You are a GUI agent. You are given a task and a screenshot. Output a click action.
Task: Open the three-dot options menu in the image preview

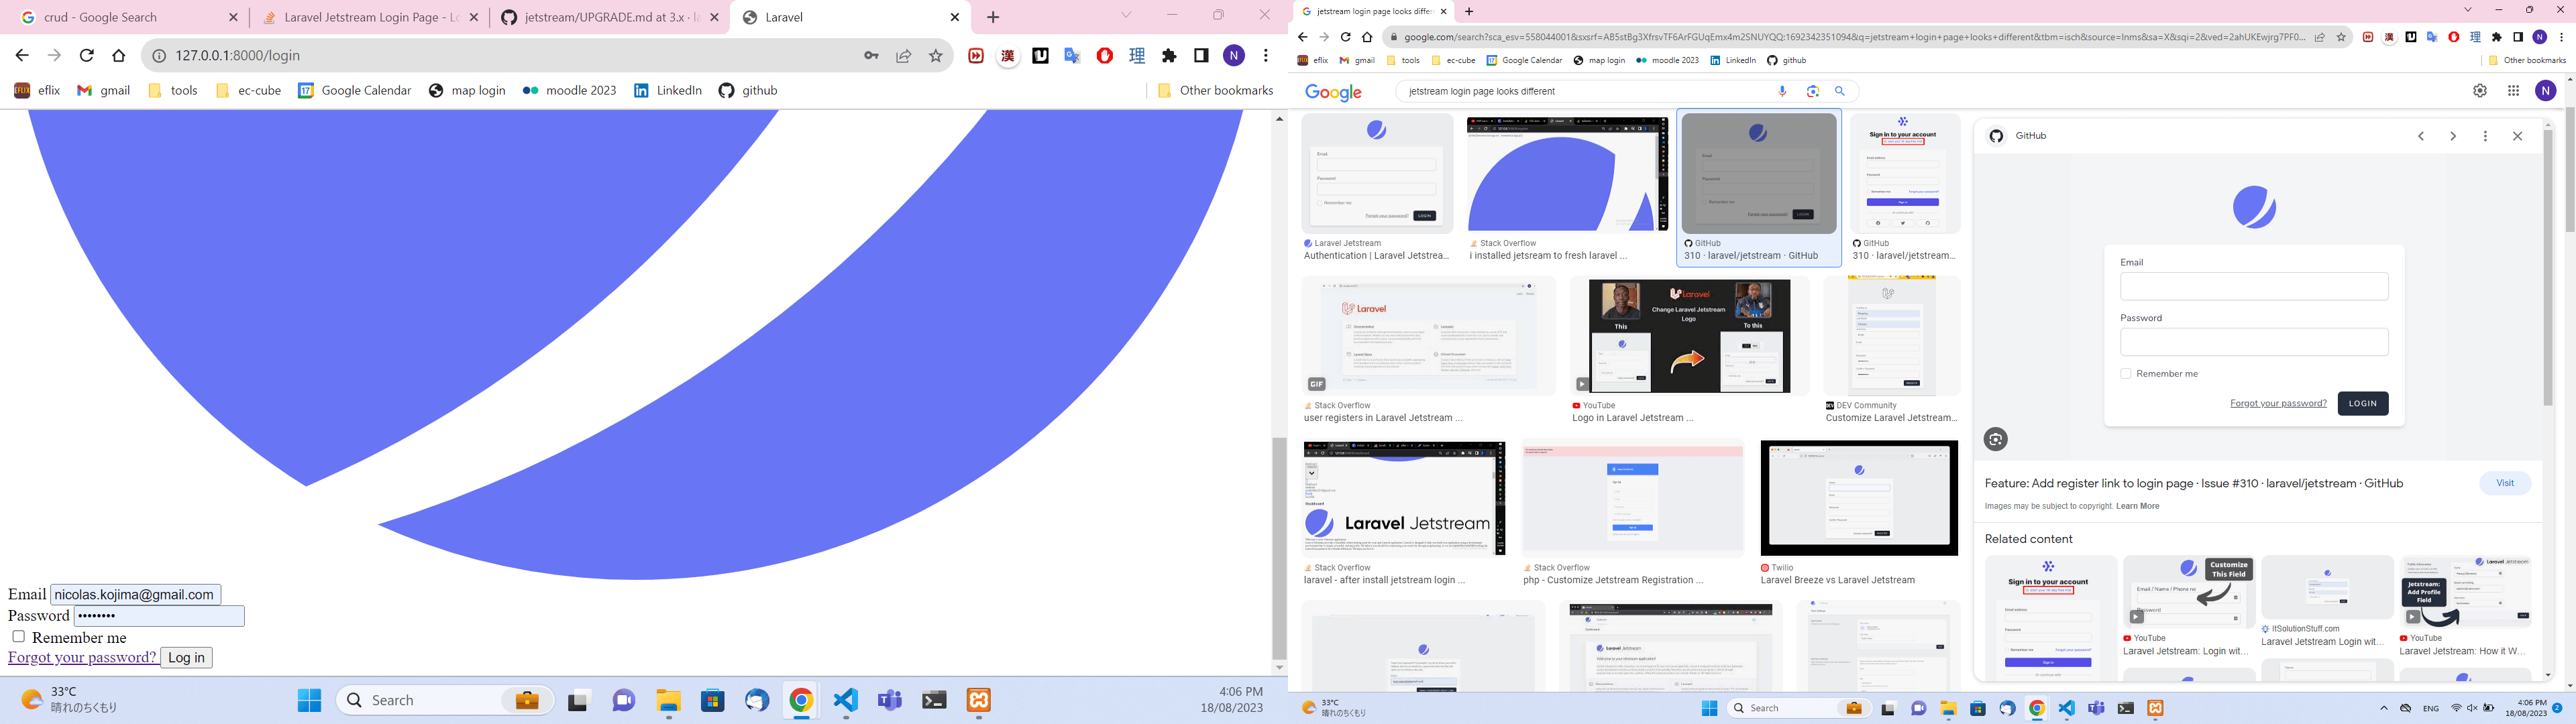(x=2485, y=136)
